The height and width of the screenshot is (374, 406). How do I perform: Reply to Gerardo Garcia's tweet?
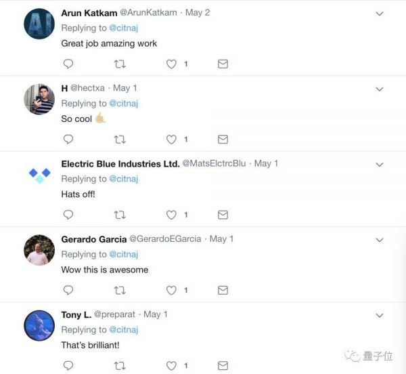point(68,290)
